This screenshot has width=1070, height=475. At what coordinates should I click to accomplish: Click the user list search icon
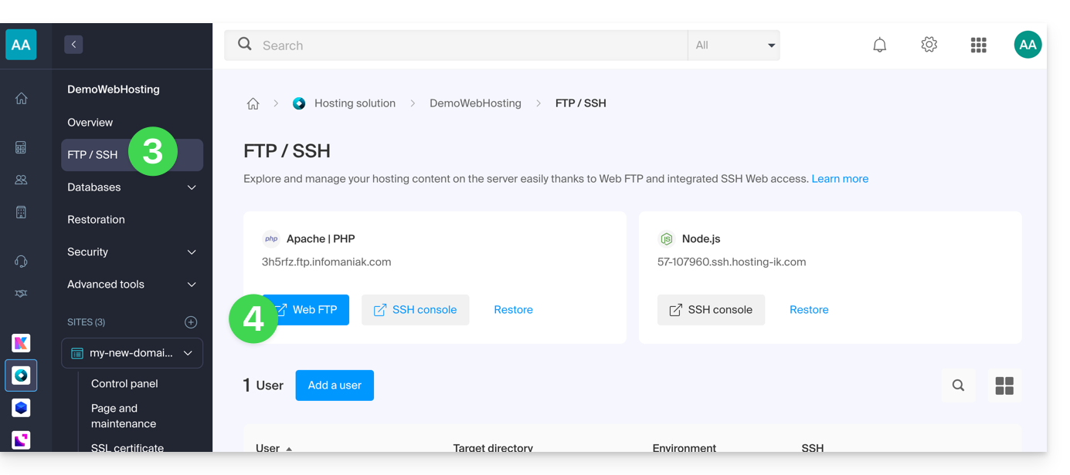(958, 386)
